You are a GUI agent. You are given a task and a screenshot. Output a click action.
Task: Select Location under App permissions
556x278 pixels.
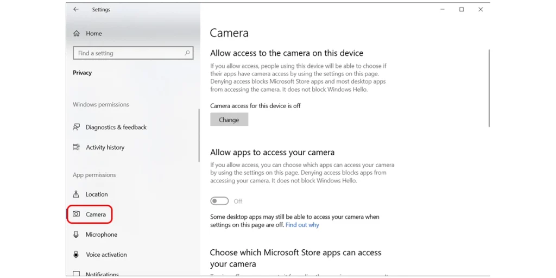pyautogui.click(x=97, y=194)
